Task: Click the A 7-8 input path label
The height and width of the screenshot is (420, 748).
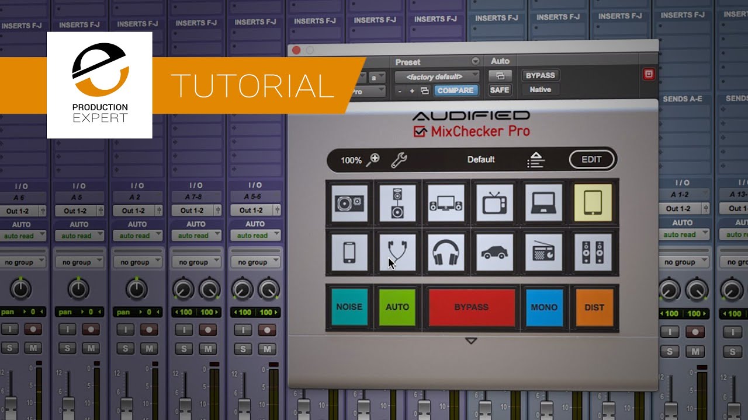Action: tap(197, 197)
